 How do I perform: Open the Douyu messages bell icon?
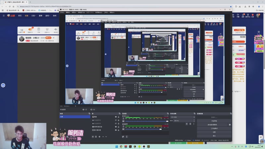point(243,15)
